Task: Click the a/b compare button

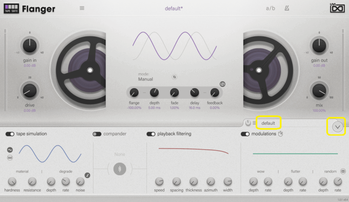Action: click(271, 8)
